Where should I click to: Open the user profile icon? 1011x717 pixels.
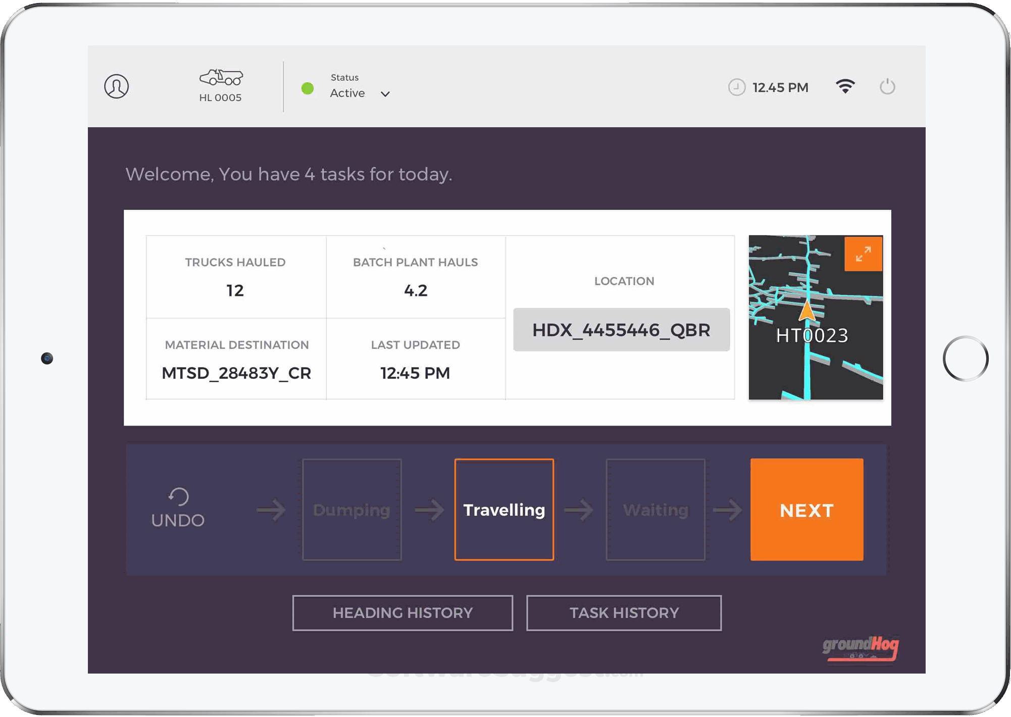tap(117, 86)
